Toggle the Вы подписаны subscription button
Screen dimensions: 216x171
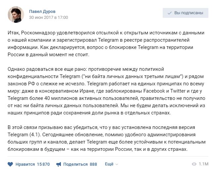pos(186,13)
